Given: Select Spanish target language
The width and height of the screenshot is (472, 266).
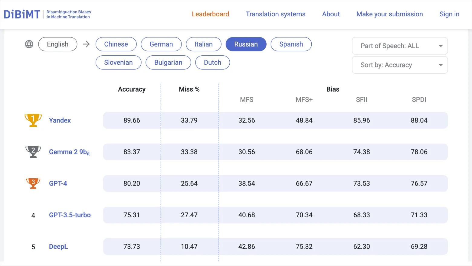Looking at the screenshot, I should (291, 44).
